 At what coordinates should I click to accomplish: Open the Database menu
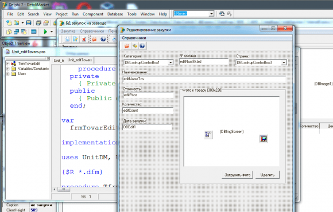pos(115,14)
